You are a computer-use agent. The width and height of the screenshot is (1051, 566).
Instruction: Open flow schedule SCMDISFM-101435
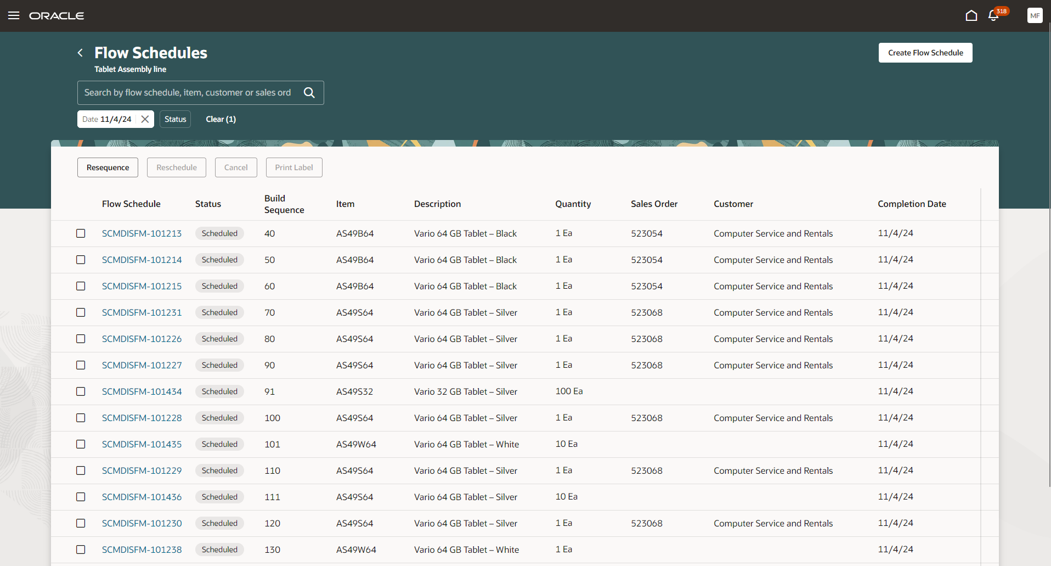pos(142,444)
